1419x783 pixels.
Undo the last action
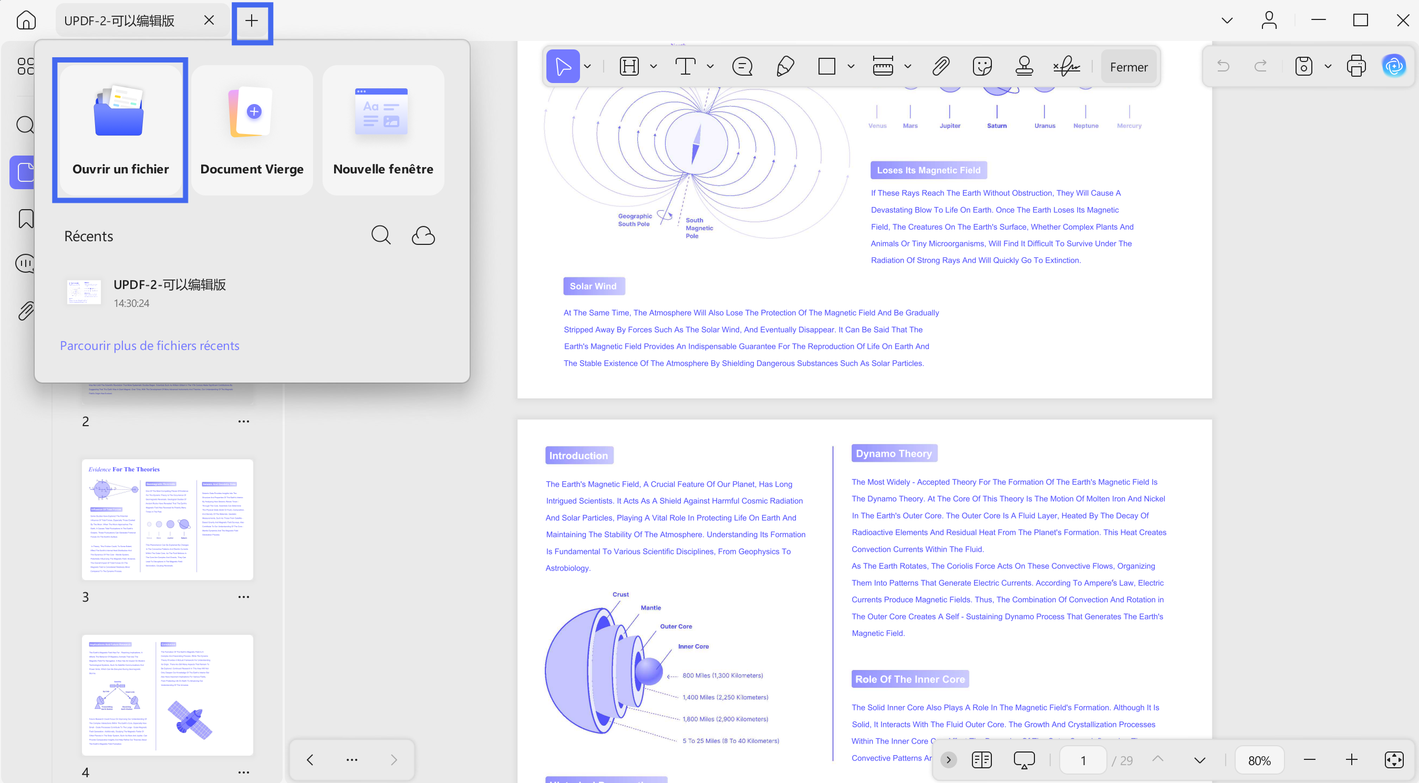[x=1223, y=66]
